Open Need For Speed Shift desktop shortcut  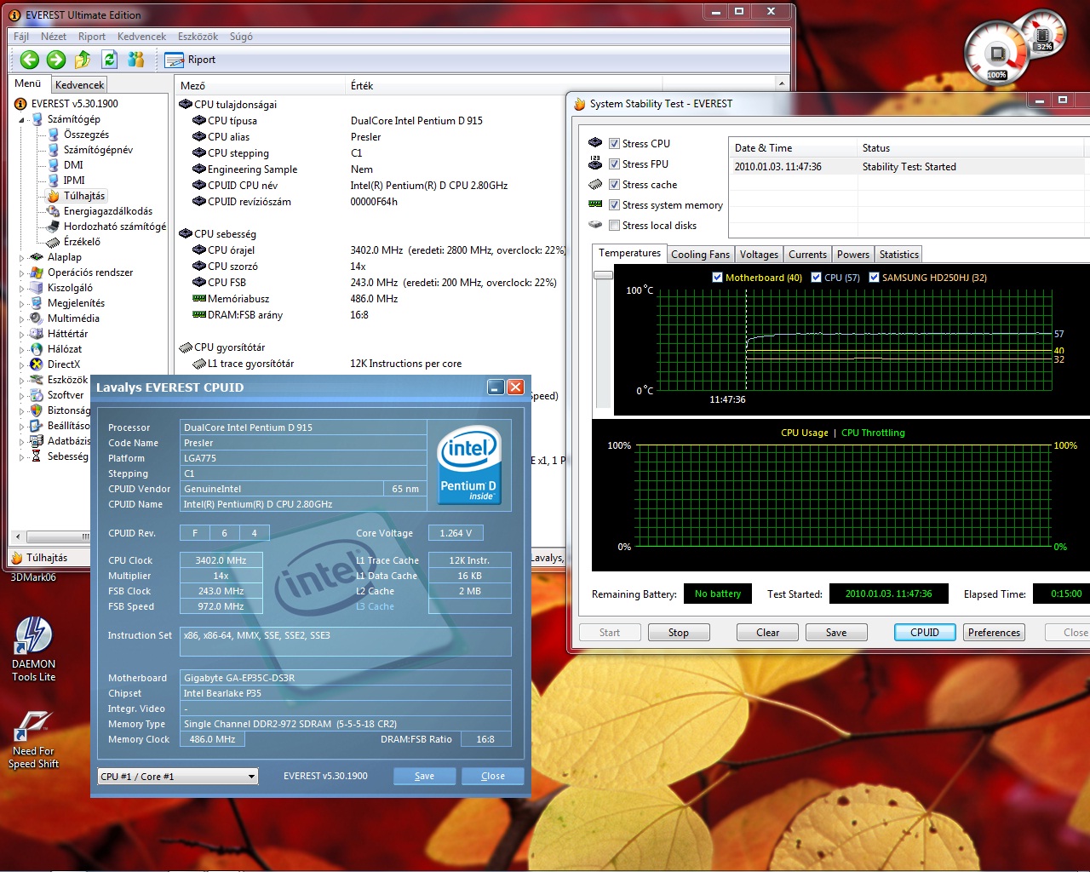33,741
